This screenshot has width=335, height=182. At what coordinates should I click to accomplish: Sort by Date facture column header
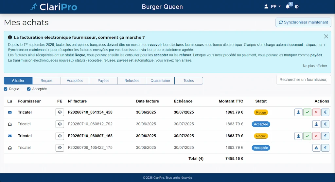coord(148,101)
